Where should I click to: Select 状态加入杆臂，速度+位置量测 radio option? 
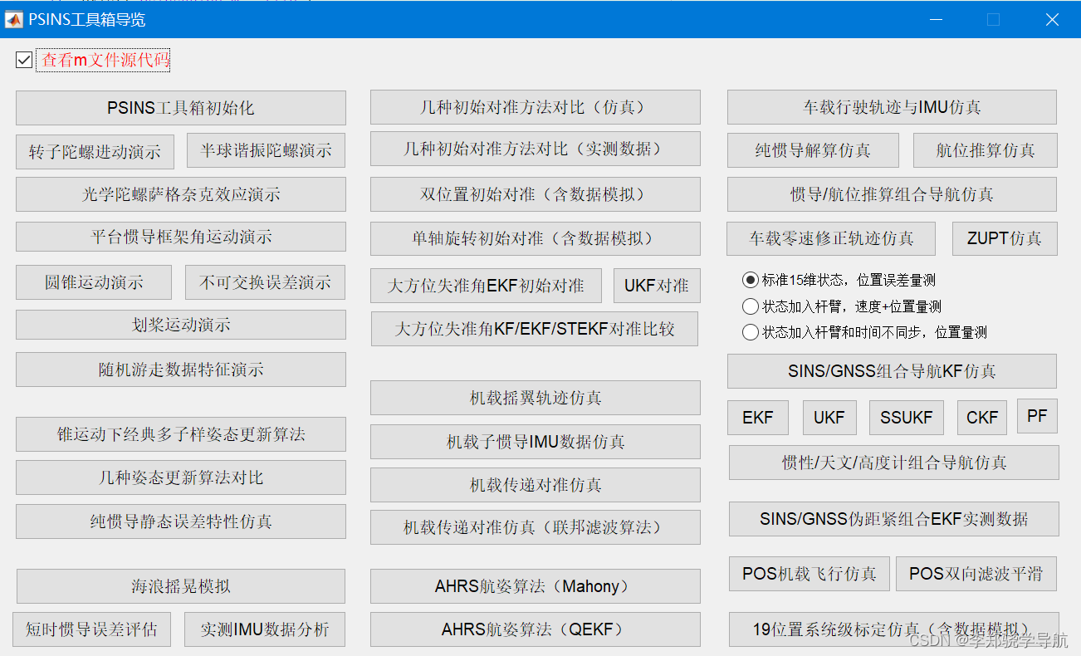coord(751,306)
